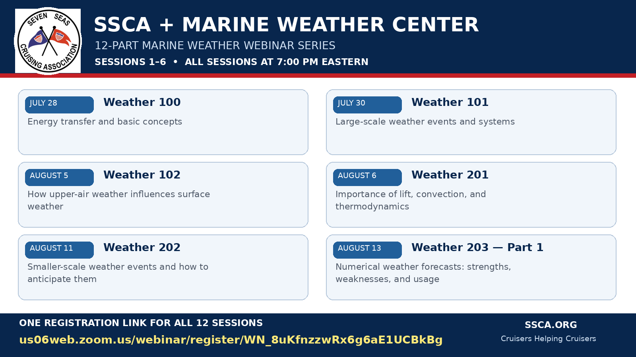Open the Zoom webinar registration link
Image resolution: width=636 pixels, height=357 pixels.
pos(231,340)
